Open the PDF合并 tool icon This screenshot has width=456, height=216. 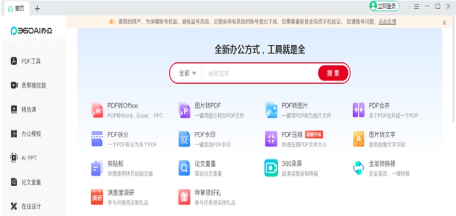359,110
